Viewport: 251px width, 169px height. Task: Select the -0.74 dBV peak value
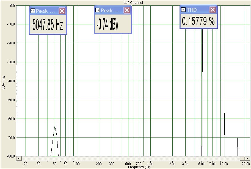tap(107, 24)
